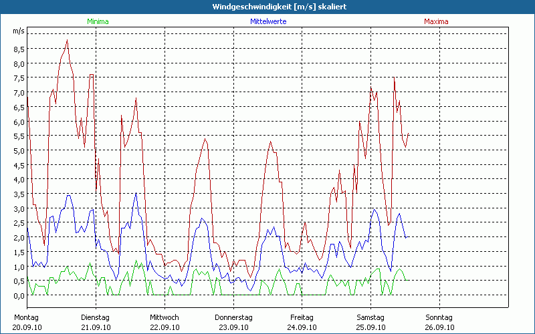
Task: Click the date 24.09.10
Action: click(302, 327)
